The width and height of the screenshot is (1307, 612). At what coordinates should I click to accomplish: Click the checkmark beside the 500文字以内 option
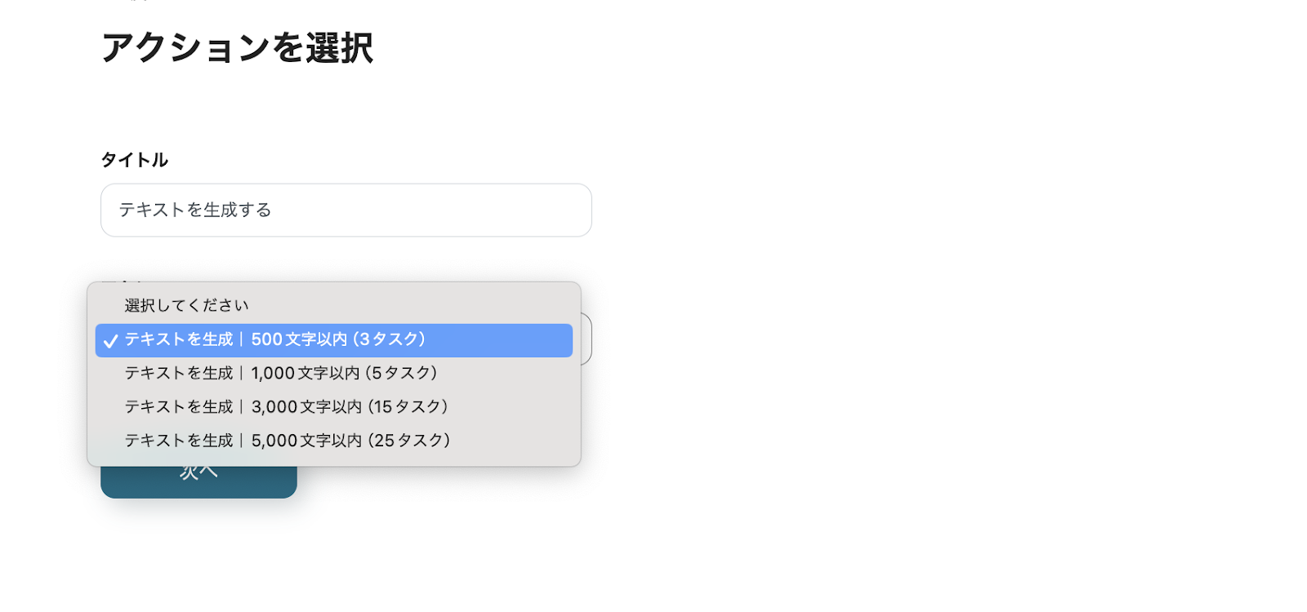coord(111,341)
